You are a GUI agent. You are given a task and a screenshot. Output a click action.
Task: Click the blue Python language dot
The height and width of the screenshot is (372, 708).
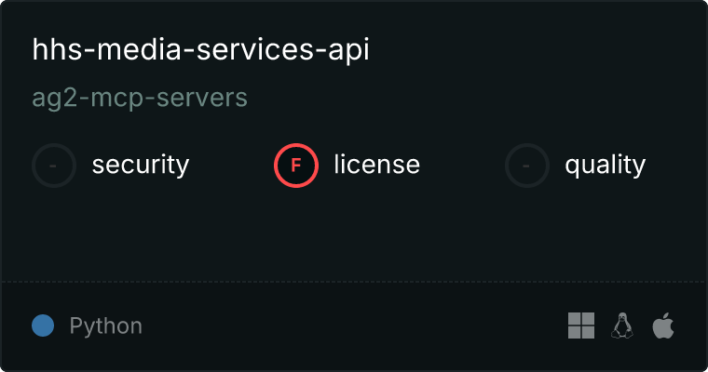43,325
